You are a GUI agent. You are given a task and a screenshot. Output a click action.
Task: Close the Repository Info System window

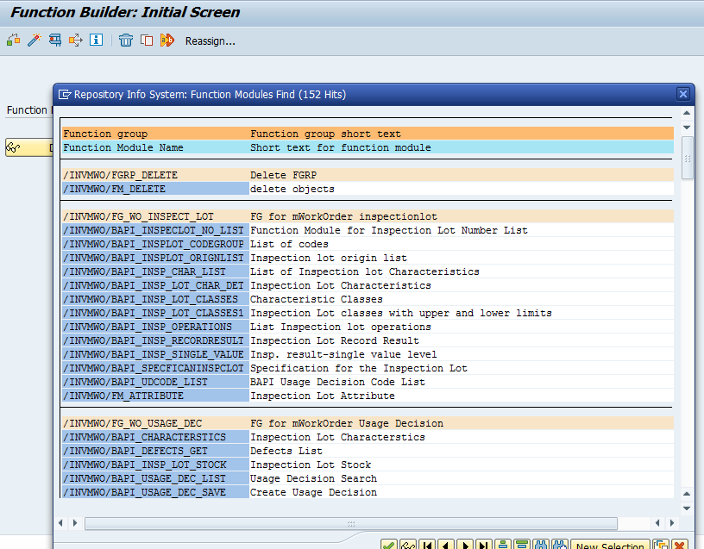(x=682, y=94)
